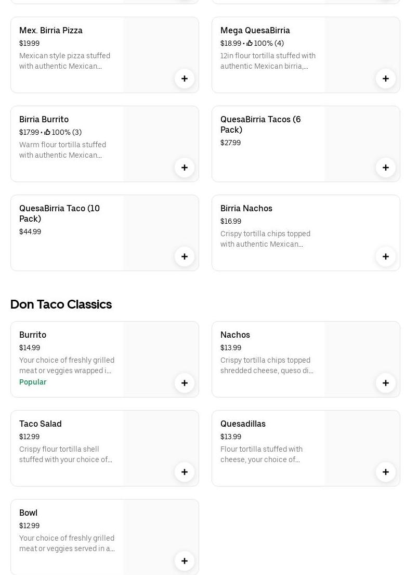418x575 pixels.
Task: Add Mega QuesaBirria with plus icon
Action: [386, 79]
